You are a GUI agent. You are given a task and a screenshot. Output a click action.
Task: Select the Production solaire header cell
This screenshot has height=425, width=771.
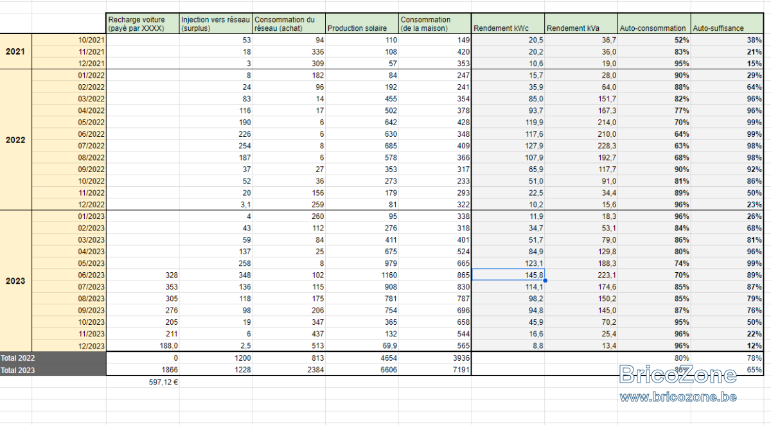click(362, 24)
